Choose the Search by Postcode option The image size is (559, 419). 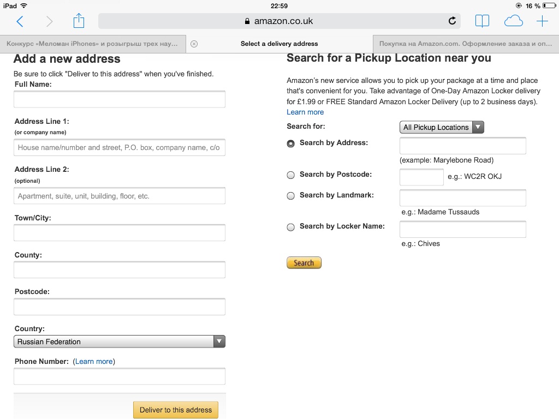(x=291, y=175)
